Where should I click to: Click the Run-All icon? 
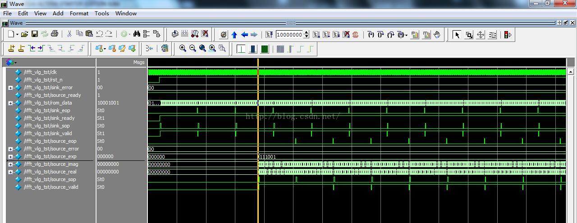pos(336,35)
